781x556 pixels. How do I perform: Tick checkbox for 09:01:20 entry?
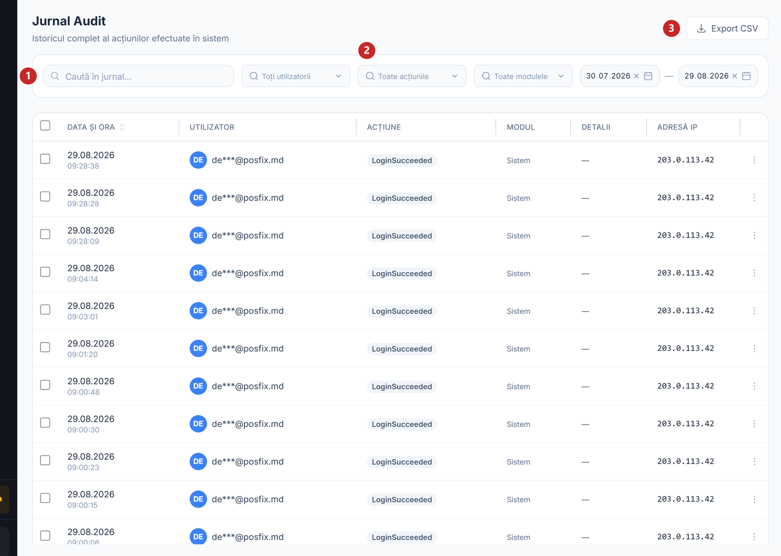click(x=45, y=347)
